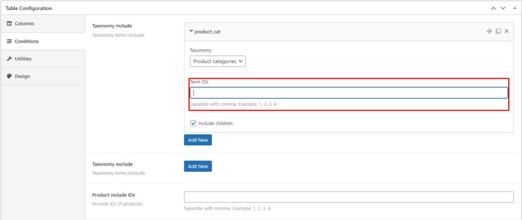Open the Utilities tab
The height and width of the screenshot is (220, 522).
click(23, 59)
